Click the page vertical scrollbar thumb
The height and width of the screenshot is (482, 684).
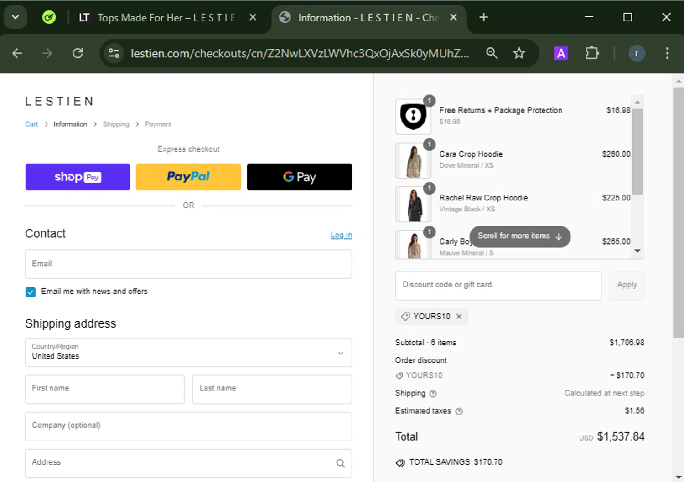(x=679, y=212)
